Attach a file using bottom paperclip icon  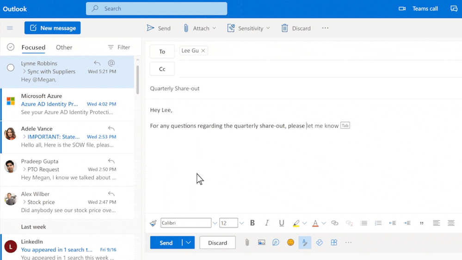point(247,242)
